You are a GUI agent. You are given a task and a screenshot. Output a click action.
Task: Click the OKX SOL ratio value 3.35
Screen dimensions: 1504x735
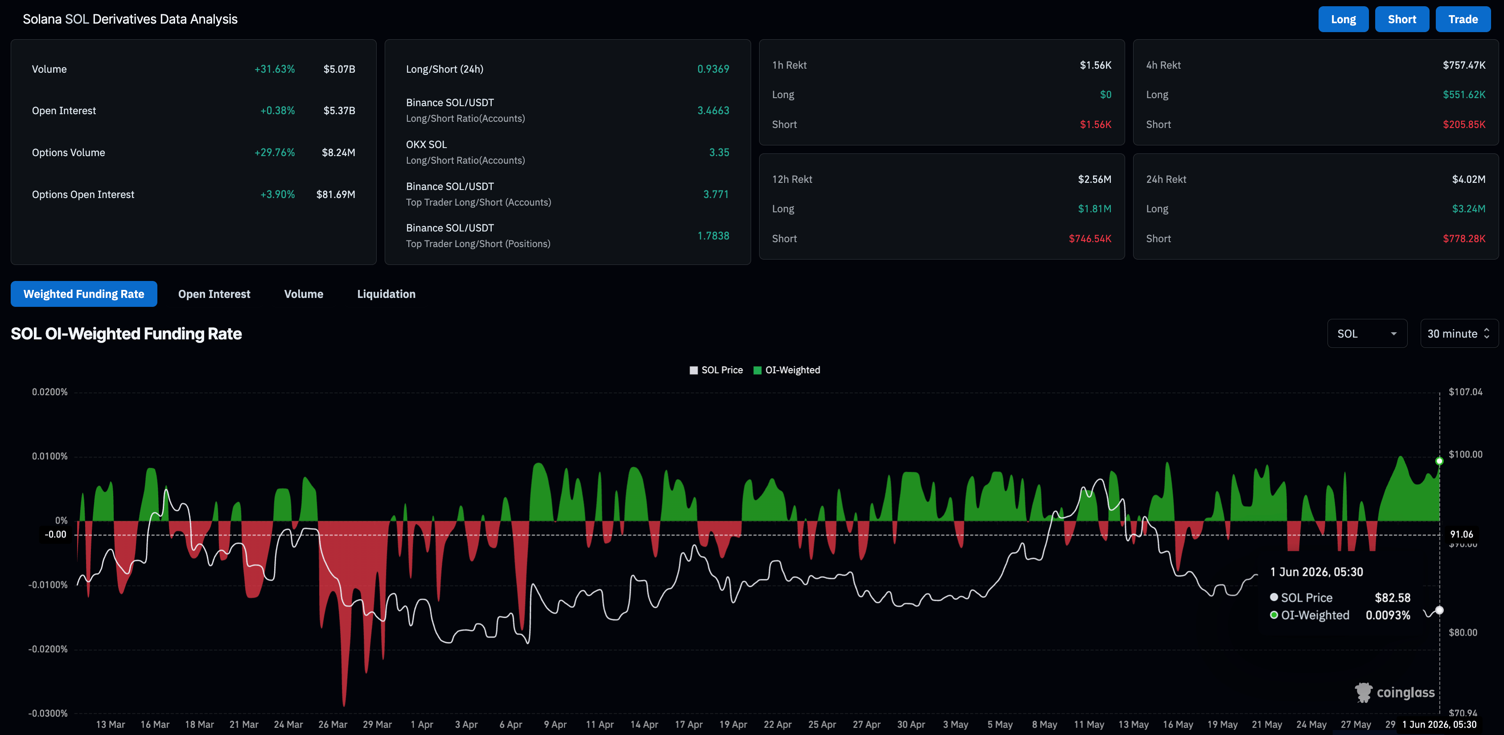719,153
